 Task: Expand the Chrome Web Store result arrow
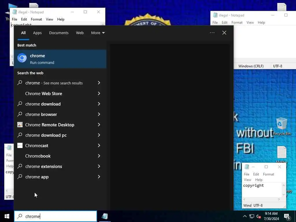tap(99, 93)
